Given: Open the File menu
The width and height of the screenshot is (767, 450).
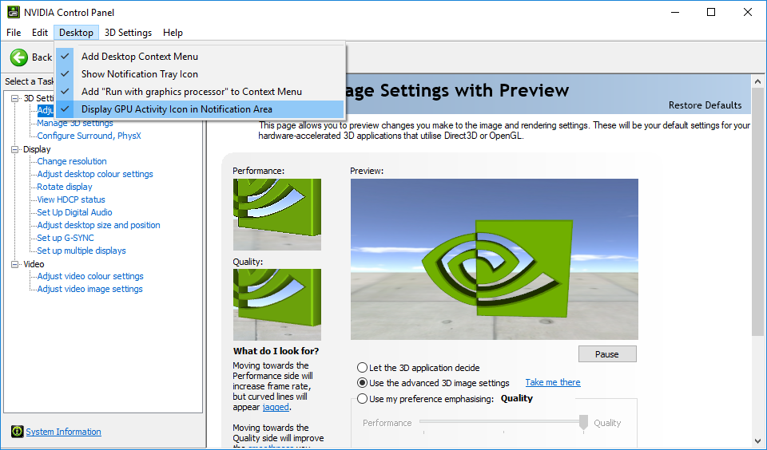Looking at the screenshot, I should point(14,33).
